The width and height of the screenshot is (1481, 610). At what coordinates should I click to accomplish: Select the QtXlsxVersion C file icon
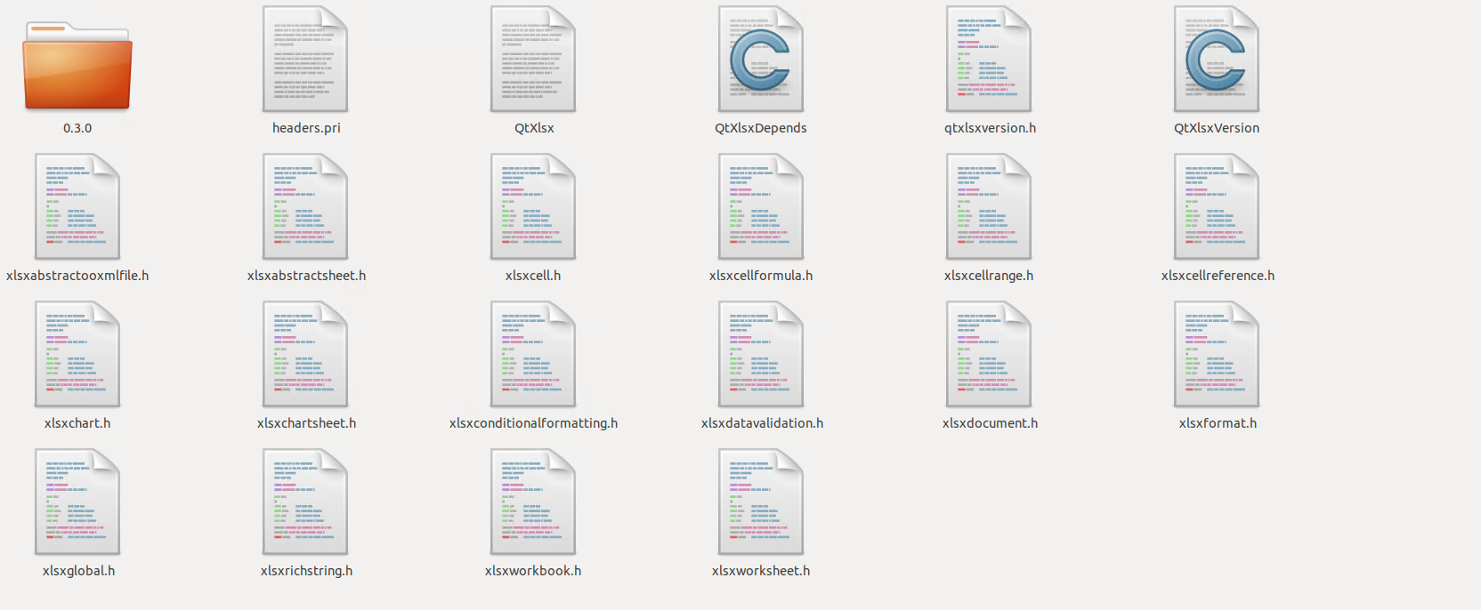1217,59
